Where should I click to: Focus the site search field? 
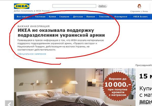point(74,6)
